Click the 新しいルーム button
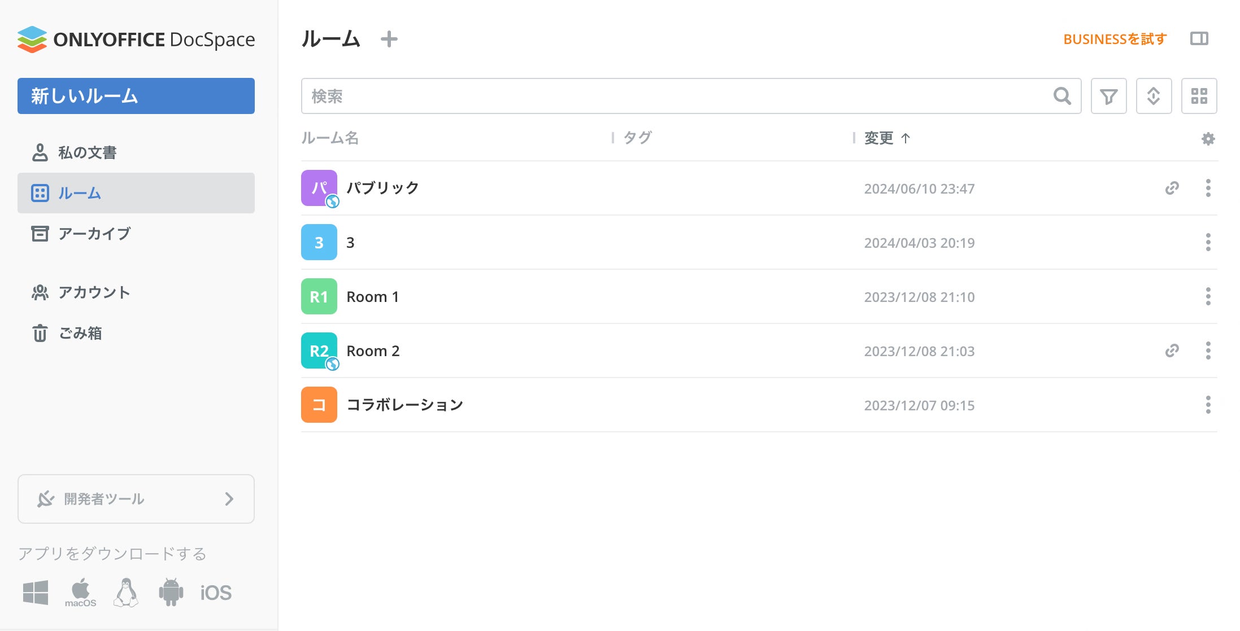 136,96
